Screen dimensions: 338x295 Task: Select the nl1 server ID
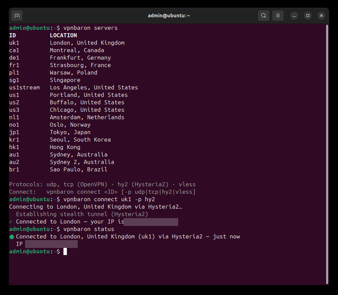pyautogui.click(x=14, y=118)
